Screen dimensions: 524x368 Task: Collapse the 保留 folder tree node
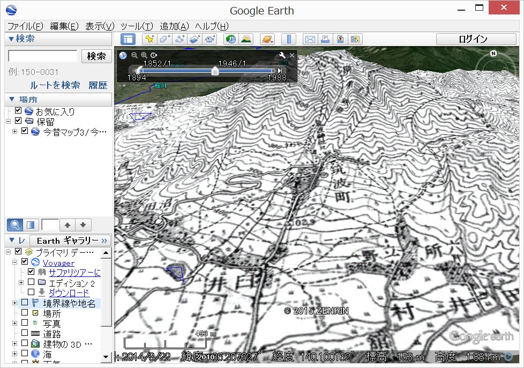9,122
